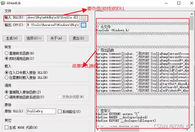Viewport: 195px width, 132px height.
Task: Select 在入口中载入原始 DLL(E) option
Action: (x=26, y=72)
